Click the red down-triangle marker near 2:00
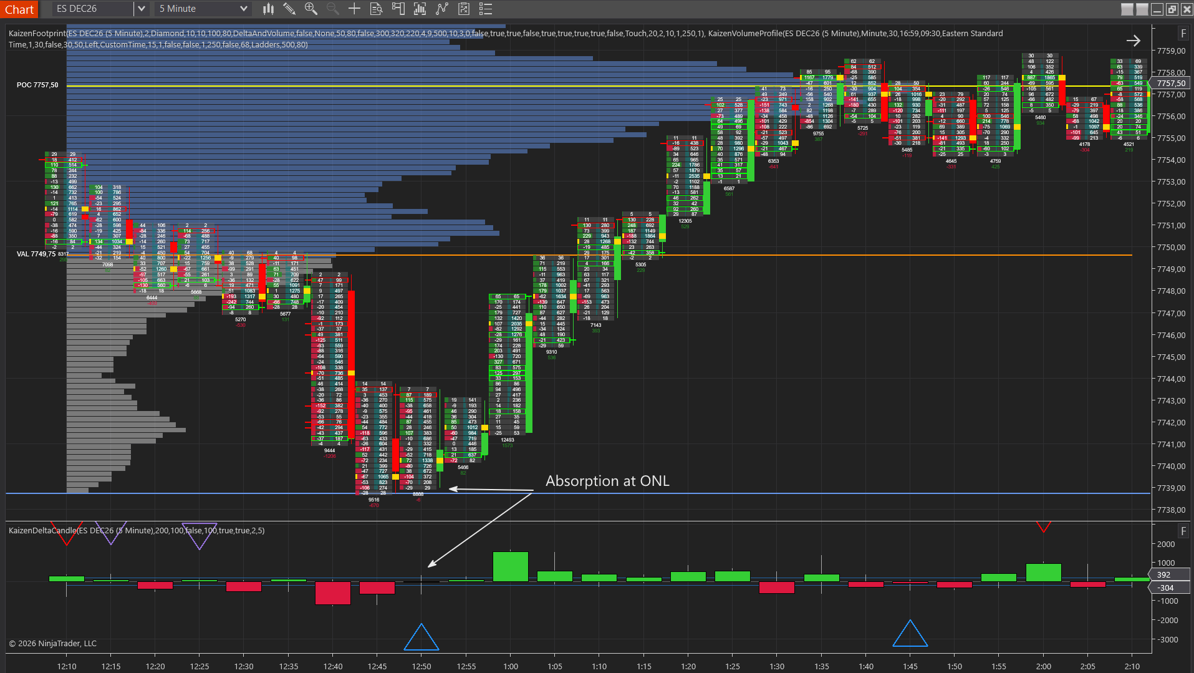This screenshot has width=1194, height=673. coord(1043,527)
